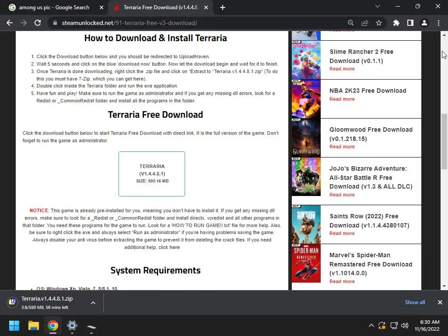Open the tab search dropdown

pyautogui.click(x=378, y=6)
